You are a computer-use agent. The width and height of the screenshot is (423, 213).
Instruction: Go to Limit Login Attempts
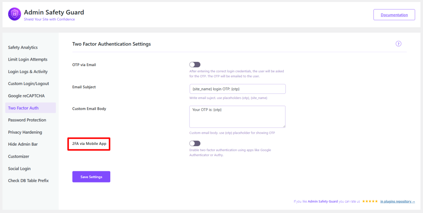pyautogui.click(x=28, y=59)
